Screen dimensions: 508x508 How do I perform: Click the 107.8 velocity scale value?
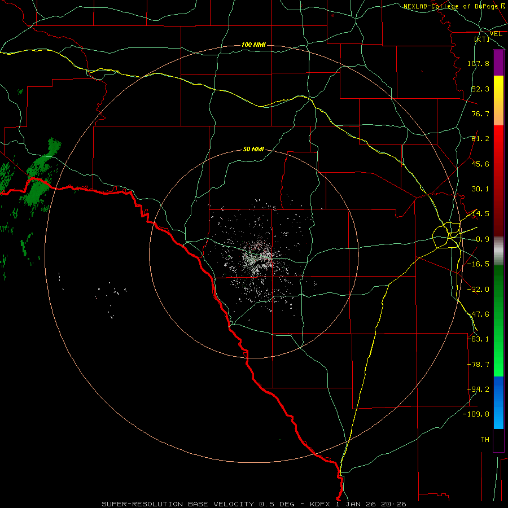click(478, 63)
